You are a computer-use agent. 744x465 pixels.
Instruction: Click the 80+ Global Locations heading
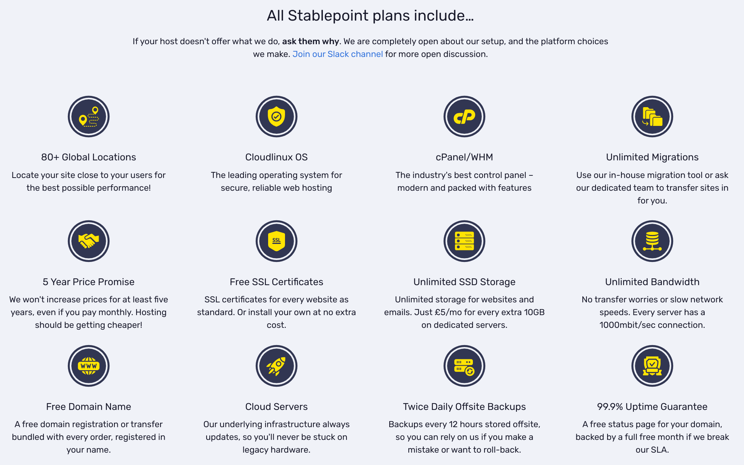(88, 157)
